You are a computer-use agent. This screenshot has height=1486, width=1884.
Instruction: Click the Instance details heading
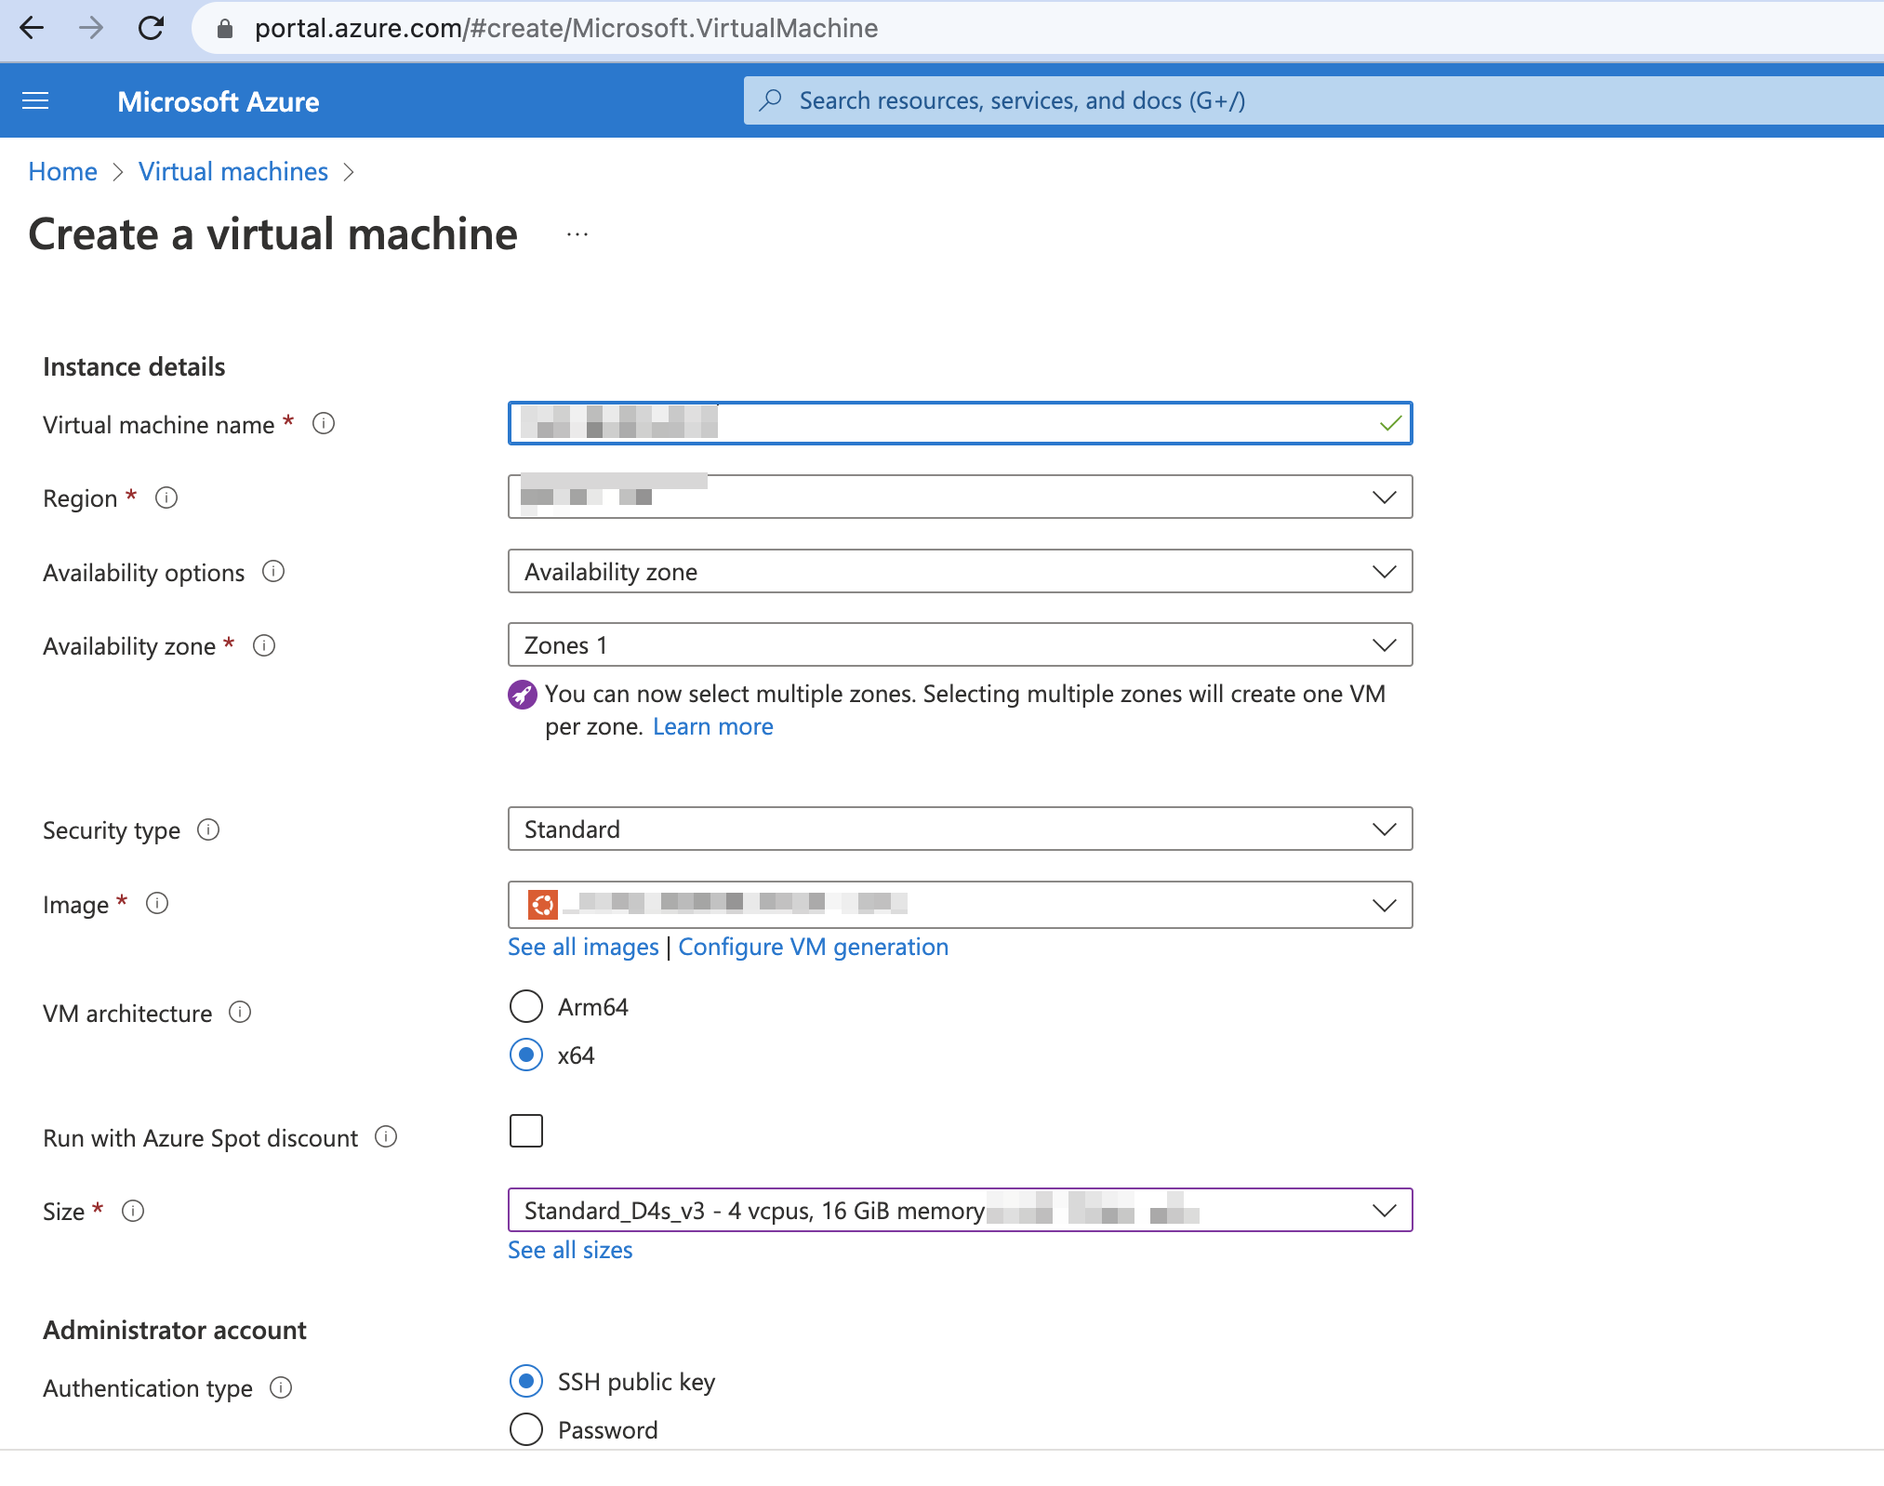pos(134,367)
